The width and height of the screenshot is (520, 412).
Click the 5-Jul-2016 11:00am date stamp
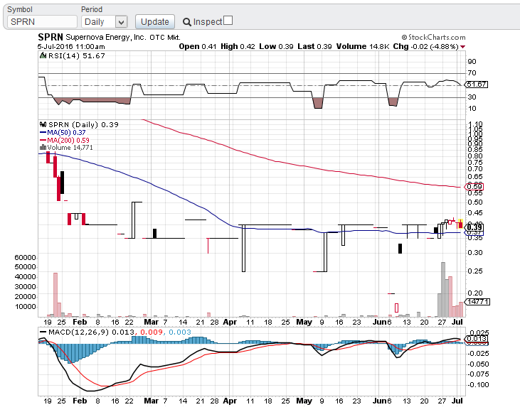[71, 47]
